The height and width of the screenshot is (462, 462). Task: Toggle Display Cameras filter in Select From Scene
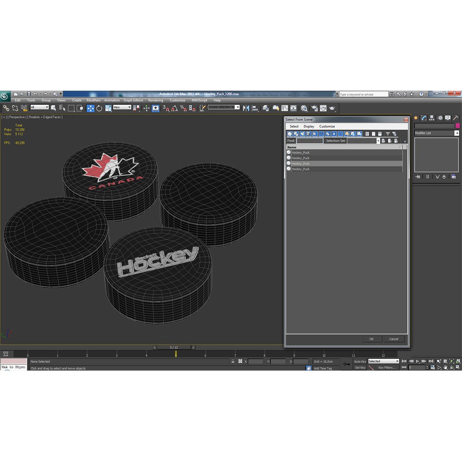pyautogui.click(x=308, y=134)
